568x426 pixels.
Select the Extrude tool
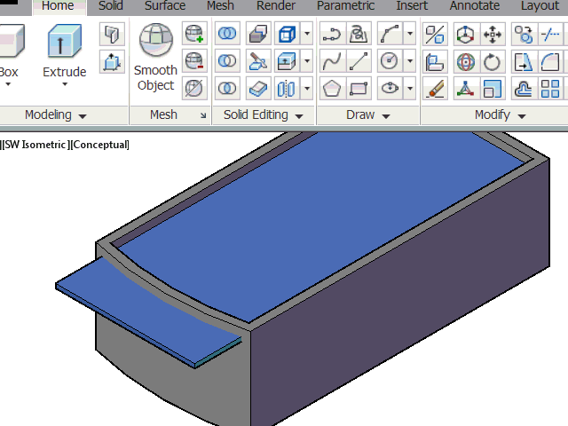click(64, 51)
